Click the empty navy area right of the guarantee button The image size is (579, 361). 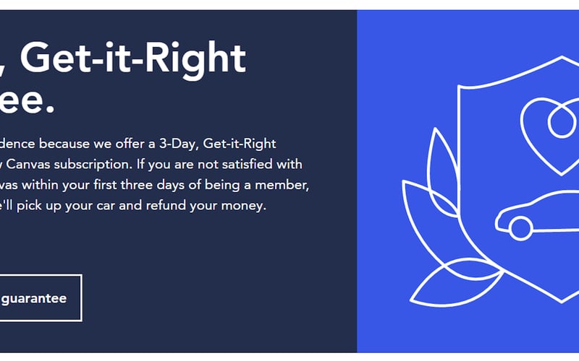point(218,297)
